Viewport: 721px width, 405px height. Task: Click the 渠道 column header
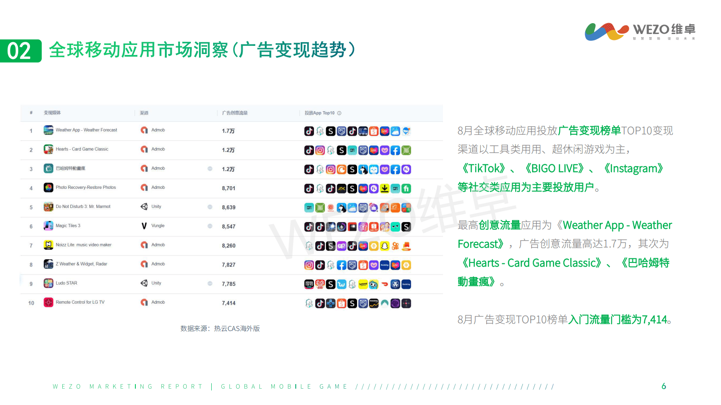[x=144, y=113]
